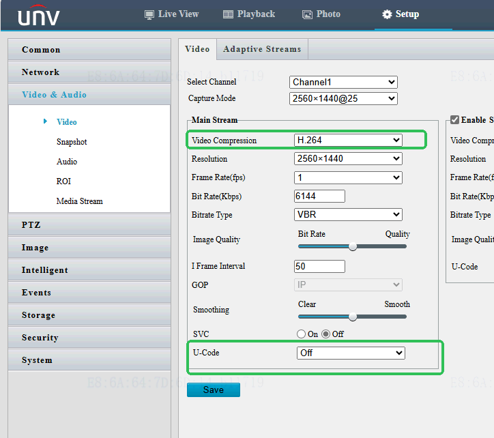Click the Photo picture icon
Screen dimensions: 494x438
pyautogui.click(x=307, y=14)
